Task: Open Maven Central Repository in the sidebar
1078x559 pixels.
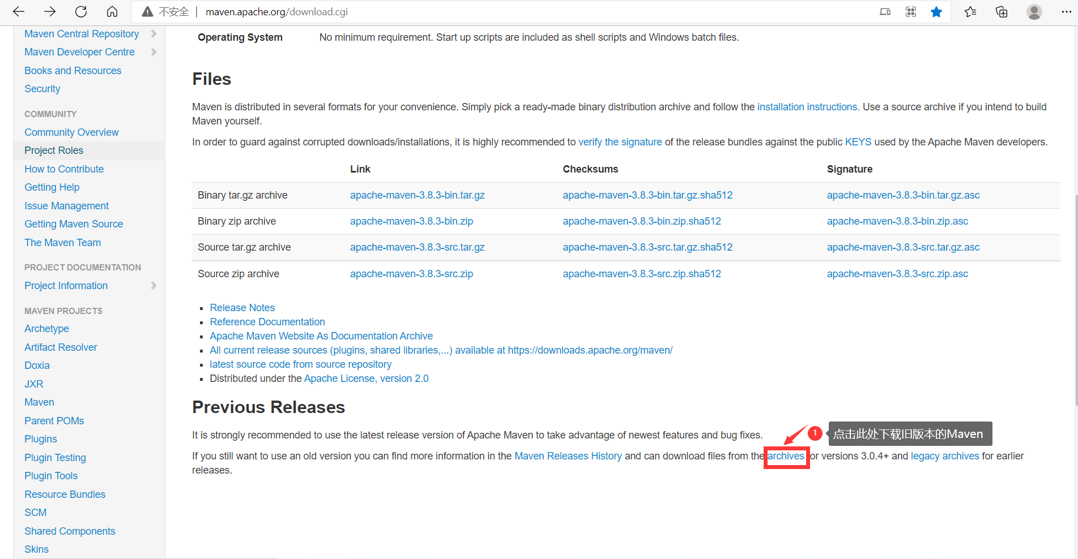Action: pyautogui.click(x=82, y=34)
